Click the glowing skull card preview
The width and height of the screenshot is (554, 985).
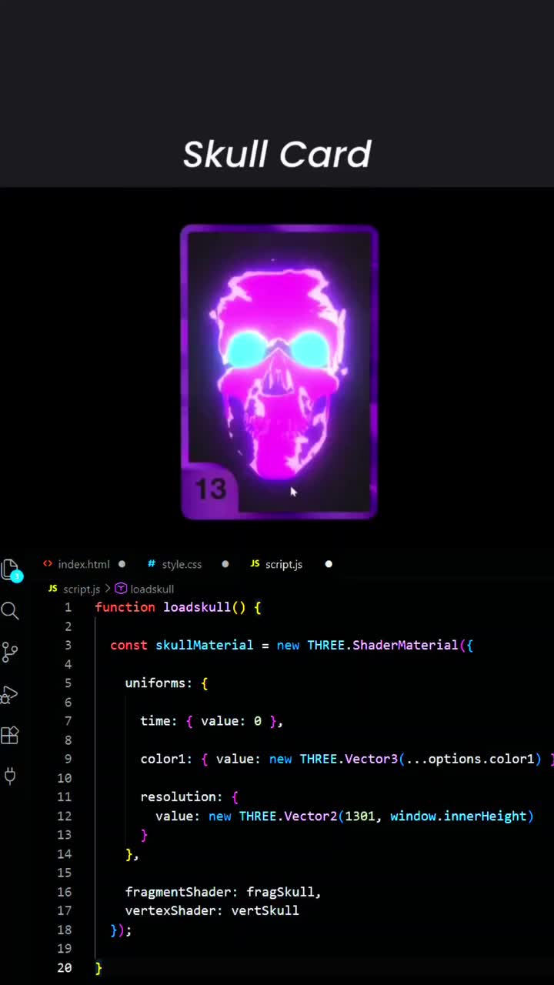click(279, 372)
